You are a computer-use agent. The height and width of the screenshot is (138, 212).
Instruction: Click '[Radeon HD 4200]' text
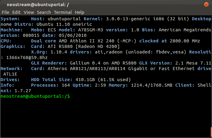tap(97, 46)
